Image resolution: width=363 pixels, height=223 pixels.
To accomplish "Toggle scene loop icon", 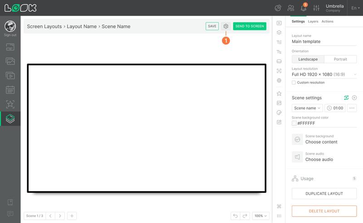I will (x=346, y=97).
